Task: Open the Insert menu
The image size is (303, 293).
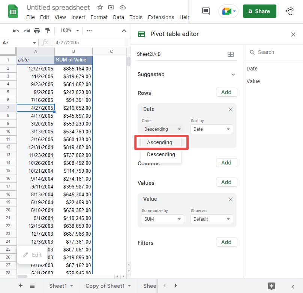Action: (78, 17)
